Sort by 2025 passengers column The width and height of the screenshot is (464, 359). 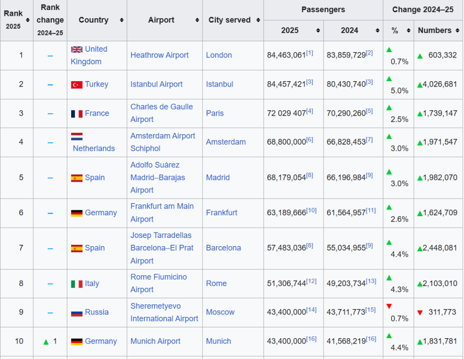click(x=318, y=30)
